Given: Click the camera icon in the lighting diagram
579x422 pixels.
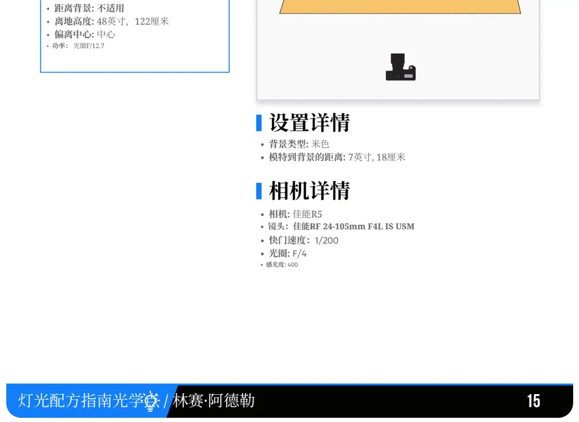Looking at the screenshot, I should click(400, 67).
